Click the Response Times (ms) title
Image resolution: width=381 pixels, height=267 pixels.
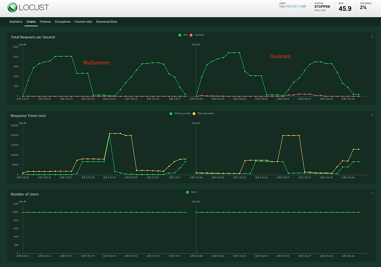coord(28,116)
